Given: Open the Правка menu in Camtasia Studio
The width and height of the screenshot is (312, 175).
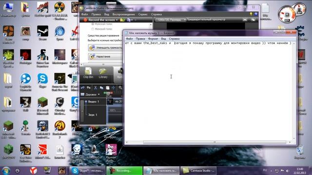Looking at the screenshot, I should point(96,14).
